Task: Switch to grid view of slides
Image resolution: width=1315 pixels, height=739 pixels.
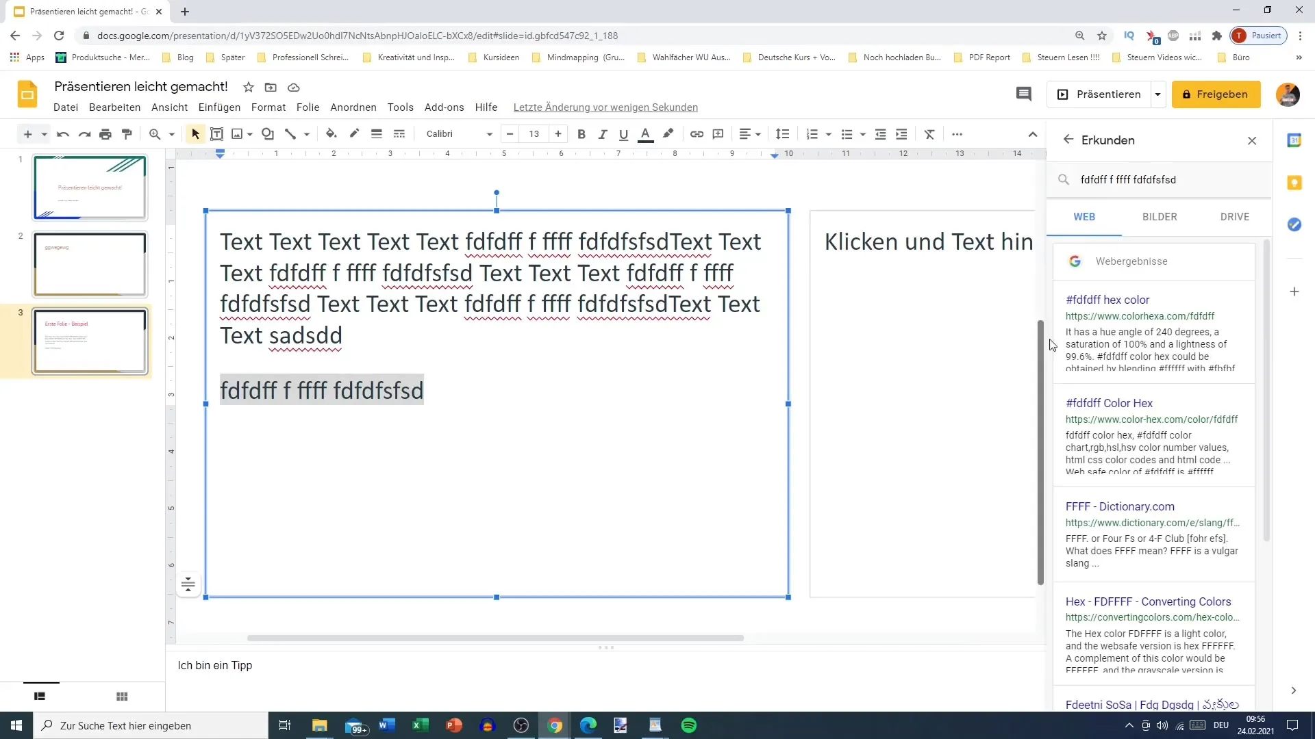Action: tap(122, 697)
